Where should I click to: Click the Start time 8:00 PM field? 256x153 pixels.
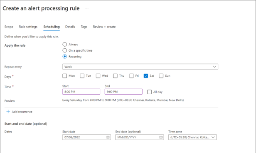click(x=81, y=92)
